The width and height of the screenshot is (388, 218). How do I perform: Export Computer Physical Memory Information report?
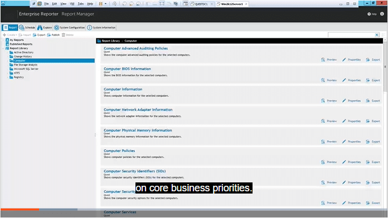coord(373,142)
